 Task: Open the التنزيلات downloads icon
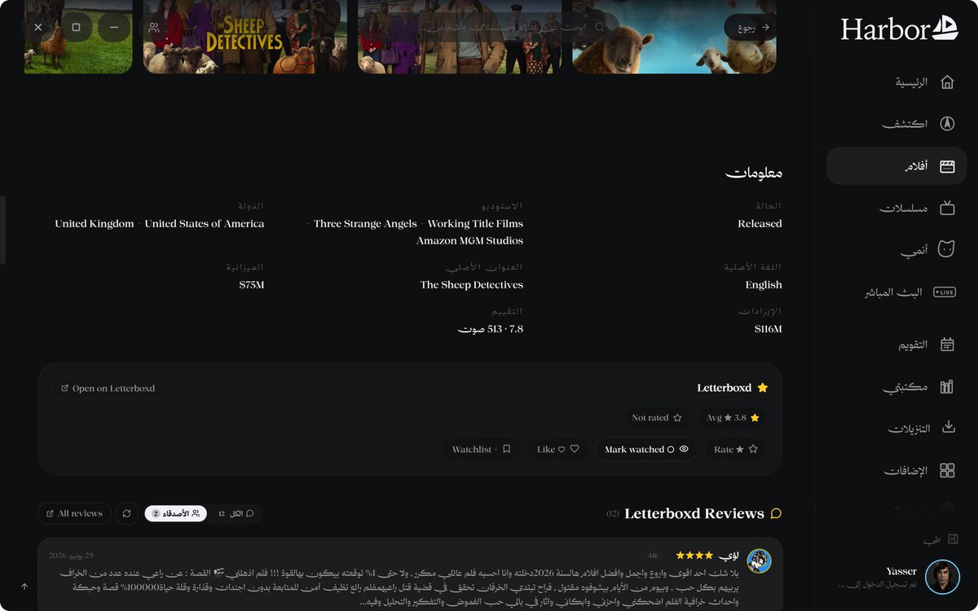tap(948, 428)
